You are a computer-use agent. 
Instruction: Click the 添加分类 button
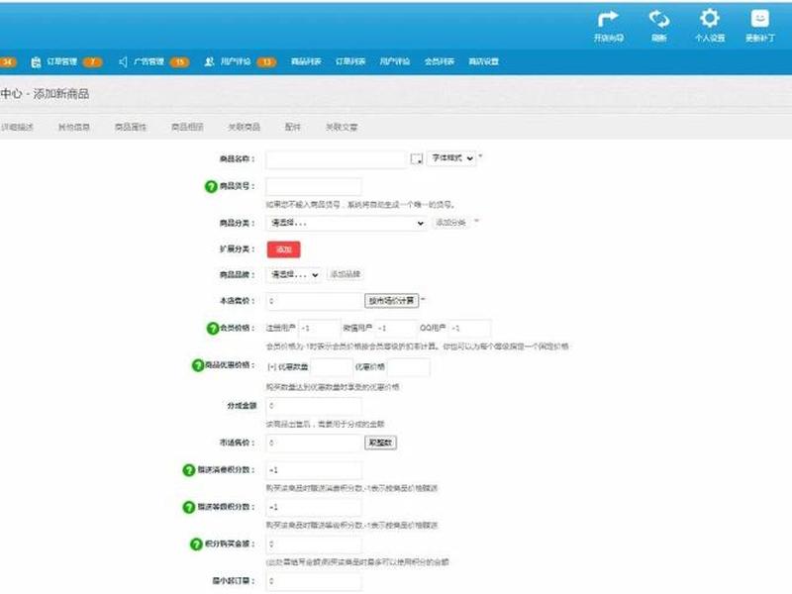pyautogui.click(x=450, y=223)
